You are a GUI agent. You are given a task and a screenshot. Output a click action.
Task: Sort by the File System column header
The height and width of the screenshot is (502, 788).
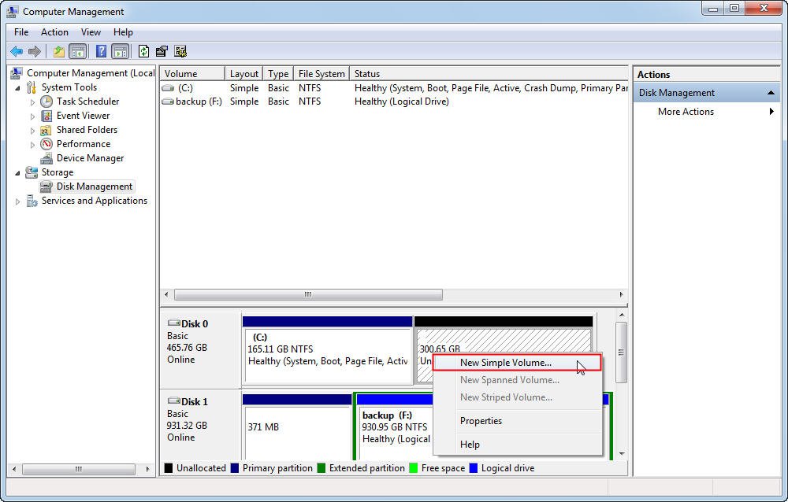322,74
